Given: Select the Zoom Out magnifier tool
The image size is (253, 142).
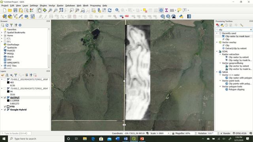Looking at the screenshot, I should pyautogui.click(x=55, y=10).
